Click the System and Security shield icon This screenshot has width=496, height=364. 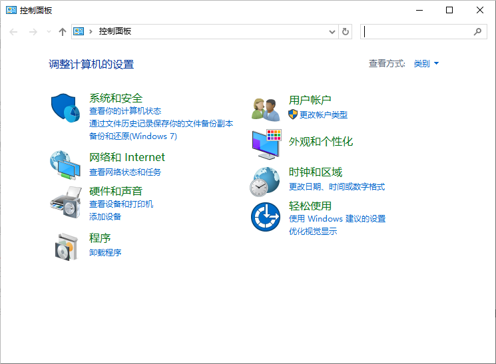pos(65,107)
